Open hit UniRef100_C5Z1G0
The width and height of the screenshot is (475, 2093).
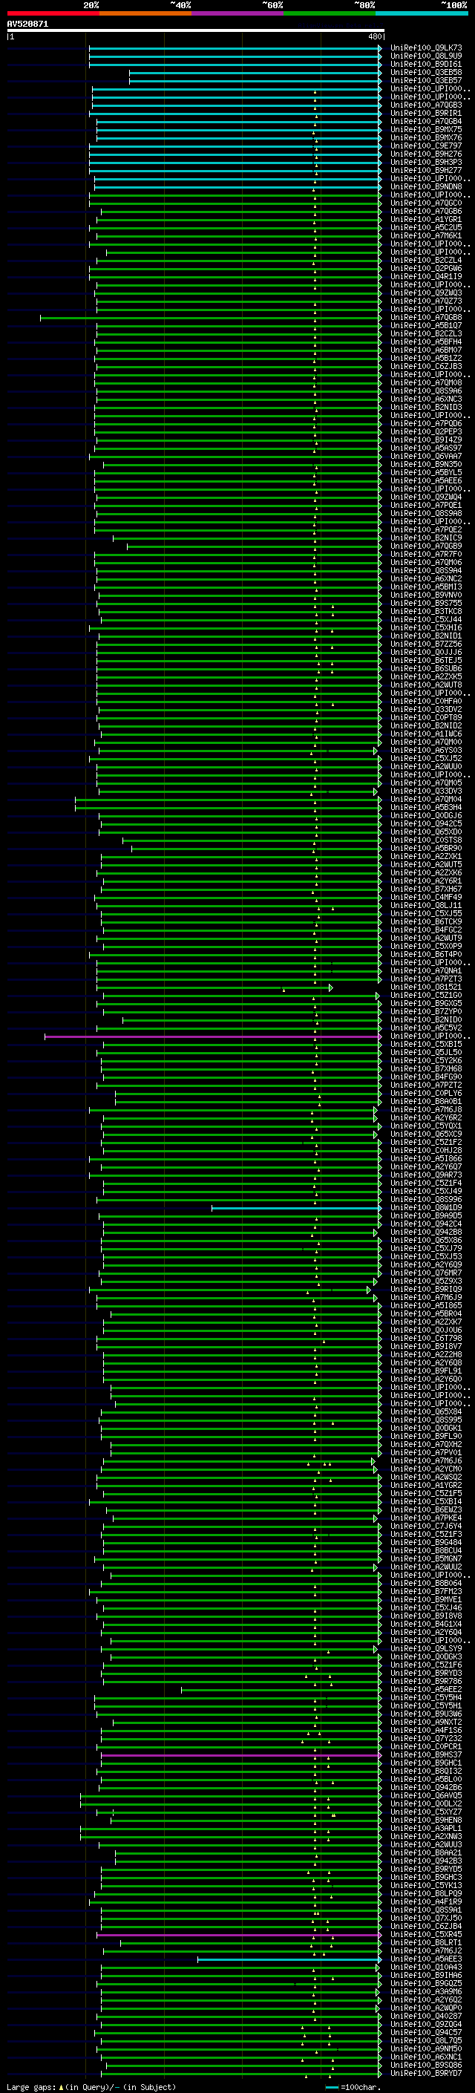click(426, 996)
